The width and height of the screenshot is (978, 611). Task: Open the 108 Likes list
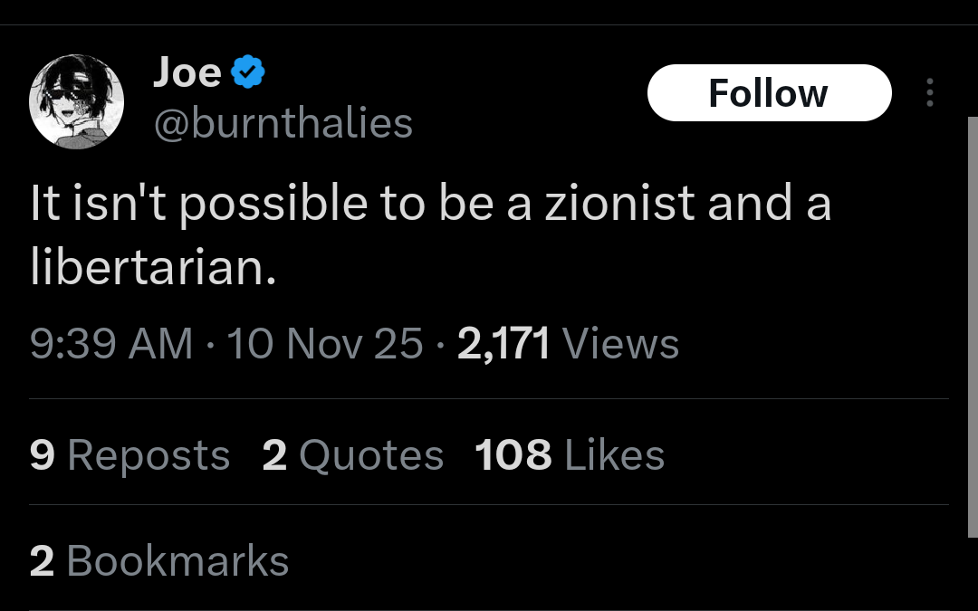click(x=569, y=454)
